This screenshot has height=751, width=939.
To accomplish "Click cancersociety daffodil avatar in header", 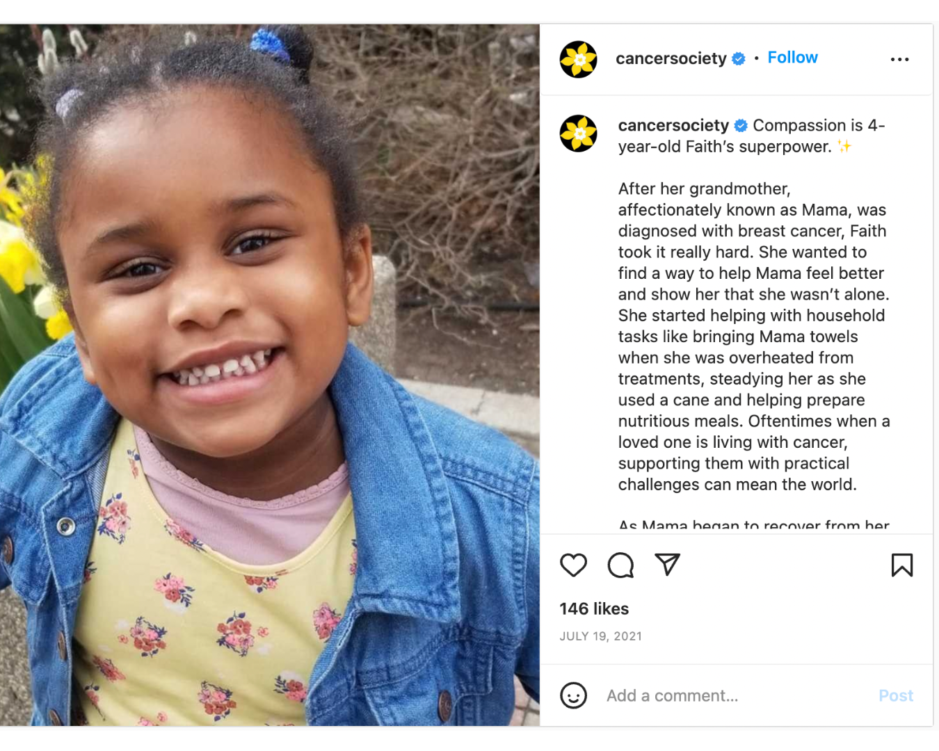I will click(x=579, y=59).
